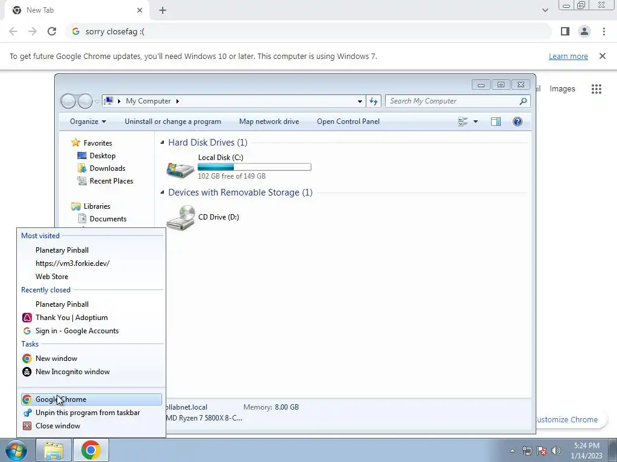Image resolution: width=617 pixels, height=462 pixels.
Task: Open a new Chrome tab
Action: tap(163, 10)
